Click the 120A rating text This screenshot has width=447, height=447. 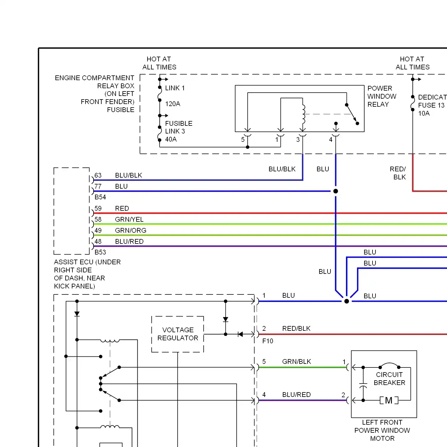(173, 104)
